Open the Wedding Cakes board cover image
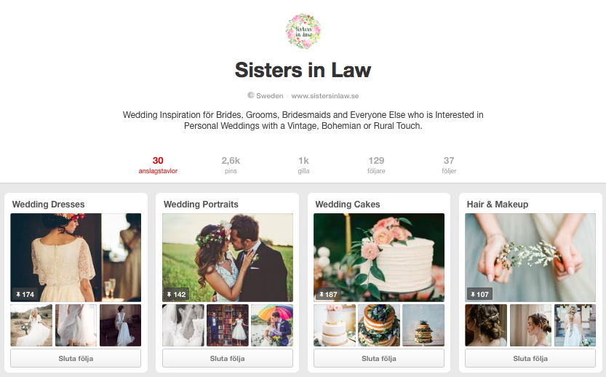 tap(379, 257)
